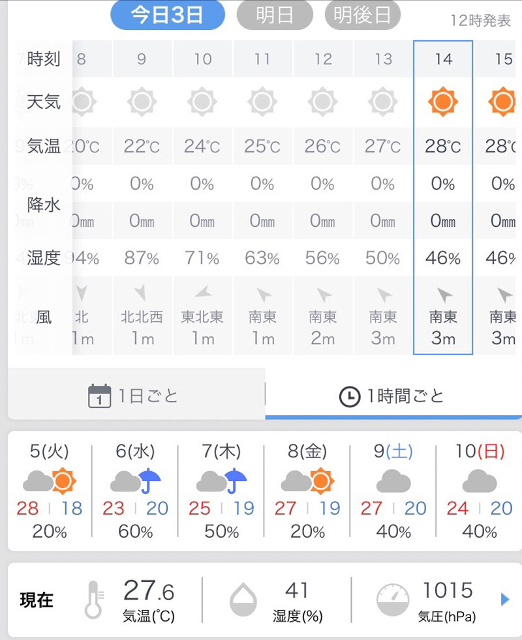Click the cloudy-sun icon for 5(火)
522x640 pixels.
coord(50,482)
